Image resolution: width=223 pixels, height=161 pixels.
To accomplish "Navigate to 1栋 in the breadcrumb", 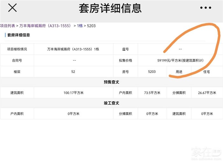I will (80, 26).
